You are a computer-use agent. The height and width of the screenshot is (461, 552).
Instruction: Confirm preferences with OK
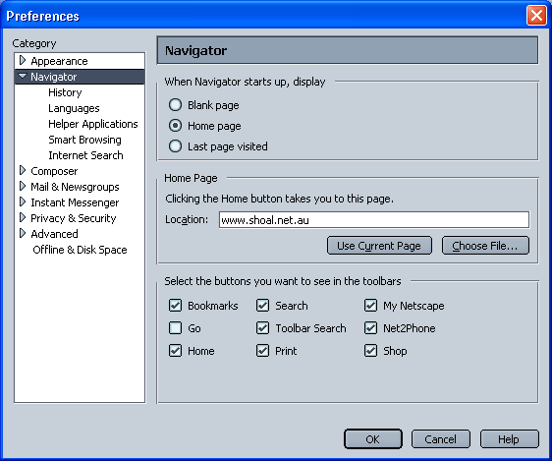pyautogui.click(x=373, y=439)
